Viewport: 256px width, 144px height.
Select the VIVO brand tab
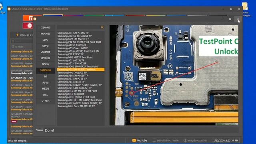click(45, 40)
